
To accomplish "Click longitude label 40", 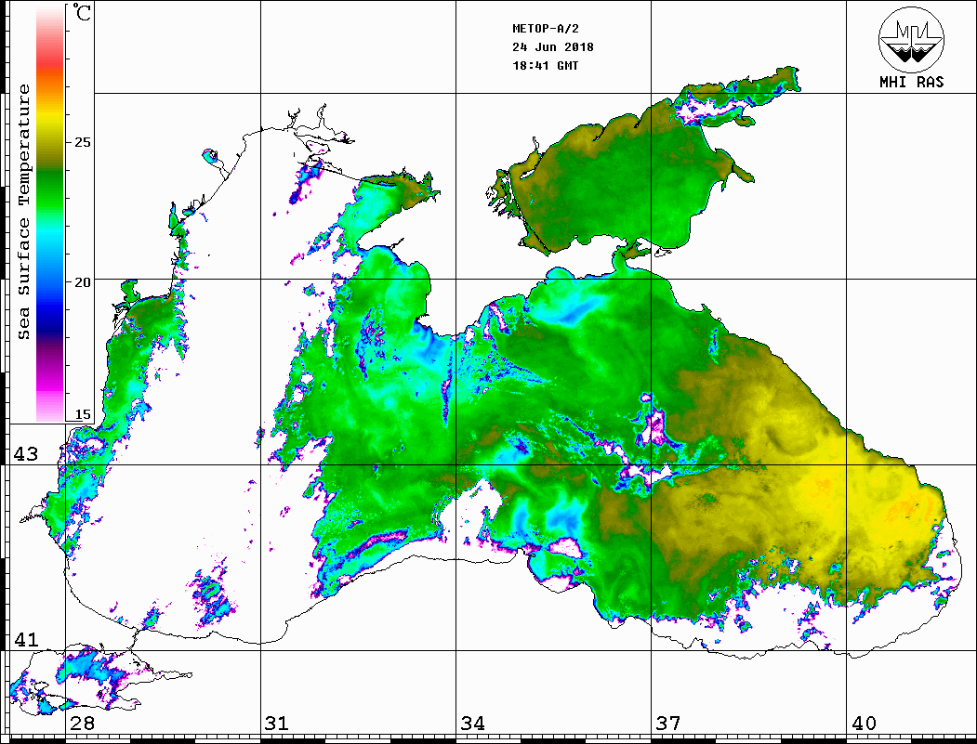I will click(864, 724).
